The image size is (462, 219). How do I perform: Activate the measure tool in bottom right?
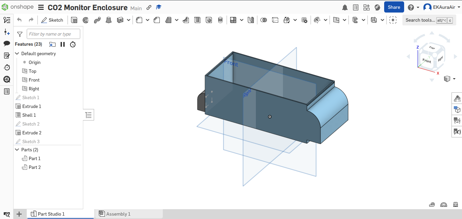coord(432,204)
